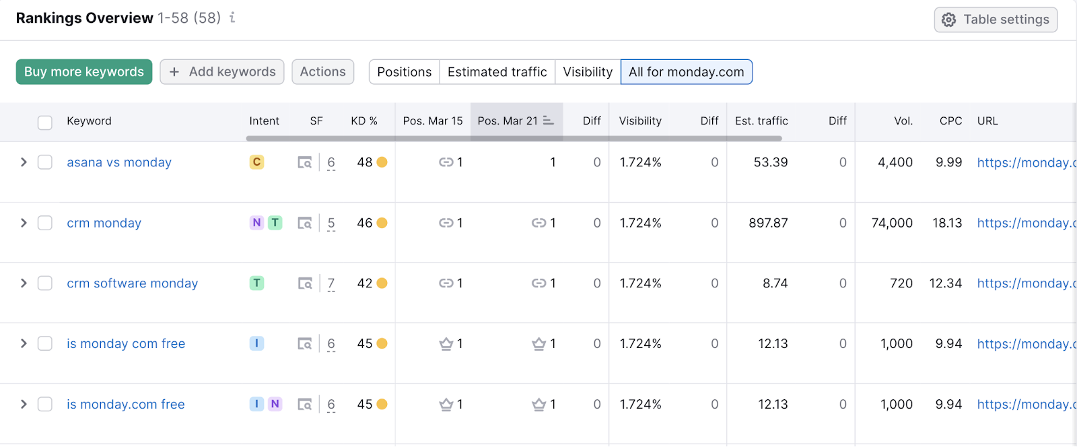Viewport: 1077px width, 447px height.
Task: Toggle the select-all checkbox in table header
Action: [x=45, y=122]
